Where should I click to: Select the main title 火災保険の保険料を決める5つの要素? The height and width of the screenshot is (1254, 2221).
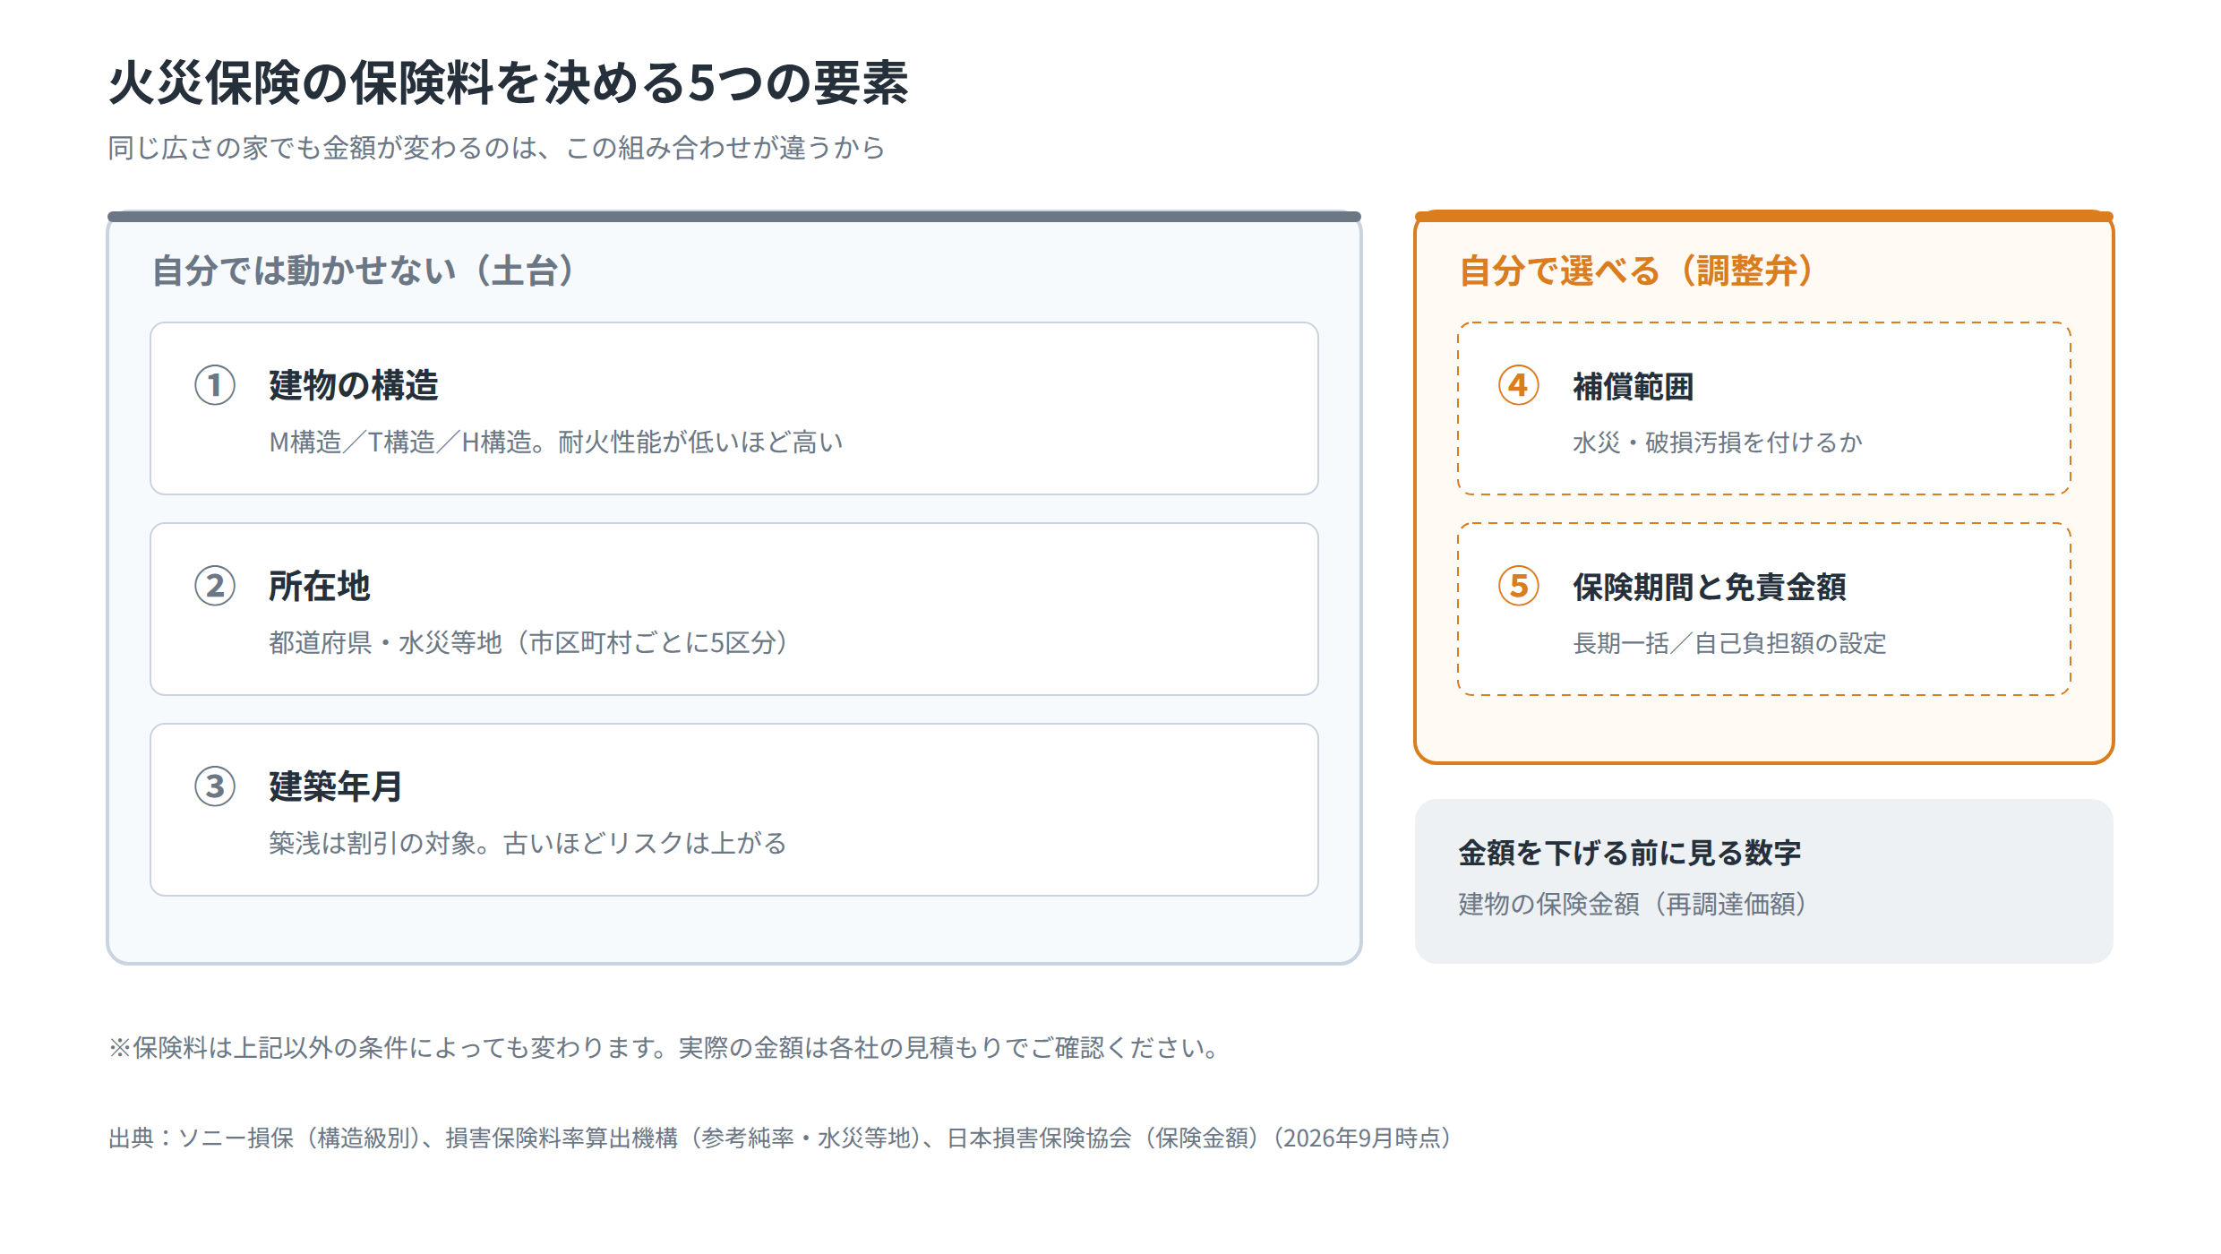[x=509, y=83]
